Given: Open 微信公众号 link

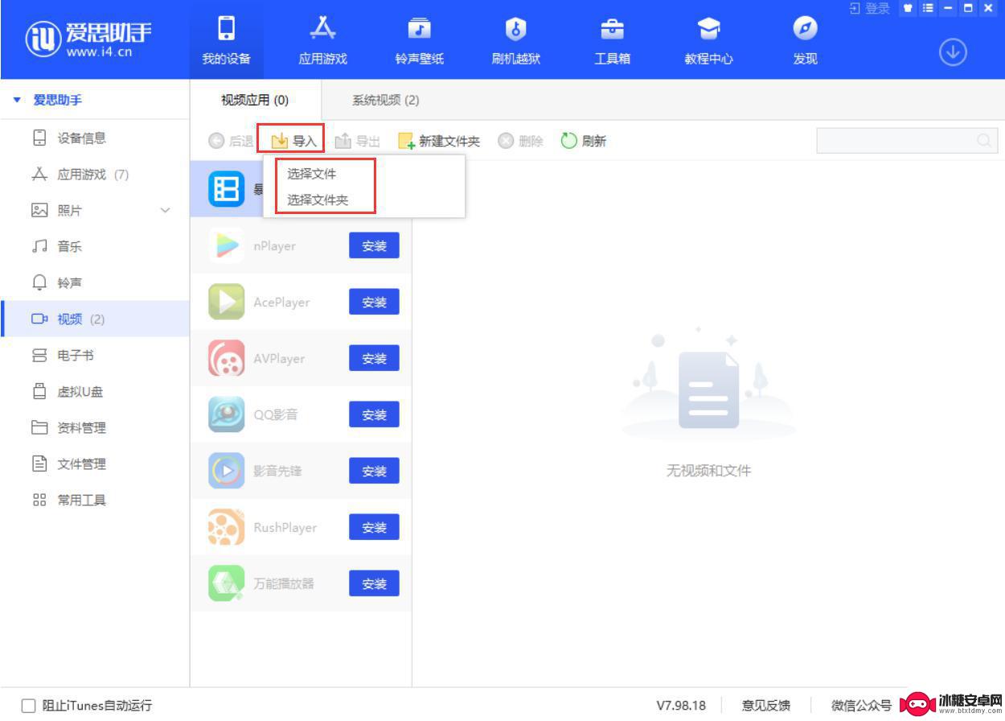Looking at the screenshot, I should 861,706.
